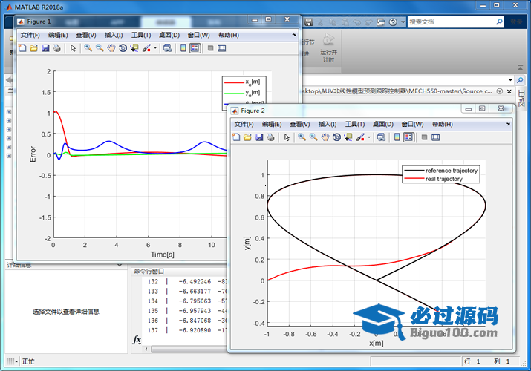The image size is (531, 371).
Task: Activate Zoom In tool in Figure 1
Action: click(88, 48)
